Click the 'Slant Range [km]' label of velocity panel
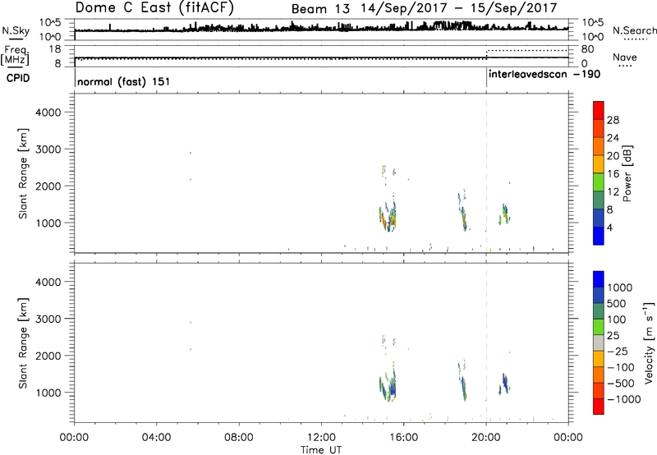Image resolution: width=657 pixels, height=455 pixels. pos(23,343)
